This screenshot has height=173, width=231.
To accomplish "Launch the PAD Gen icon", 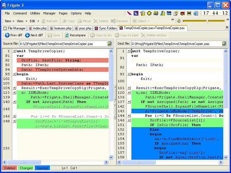I will pos(169,13).
